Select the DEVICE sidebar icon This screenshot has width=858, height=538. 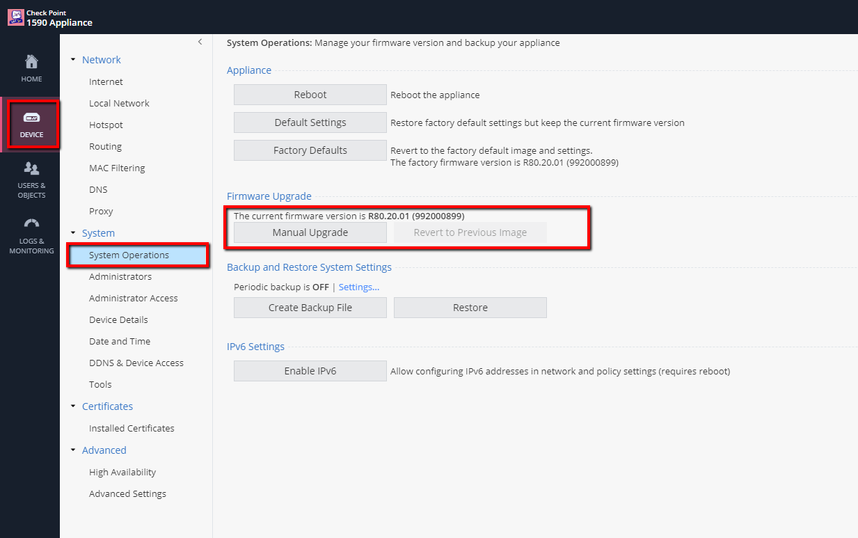[x=31, y=124]
